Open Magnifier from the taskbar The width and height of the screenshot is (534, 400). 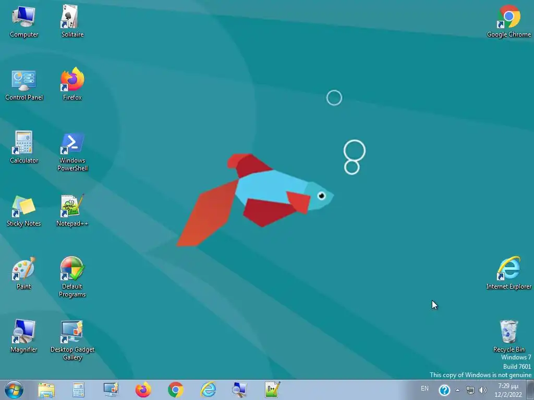click(239, 390)
